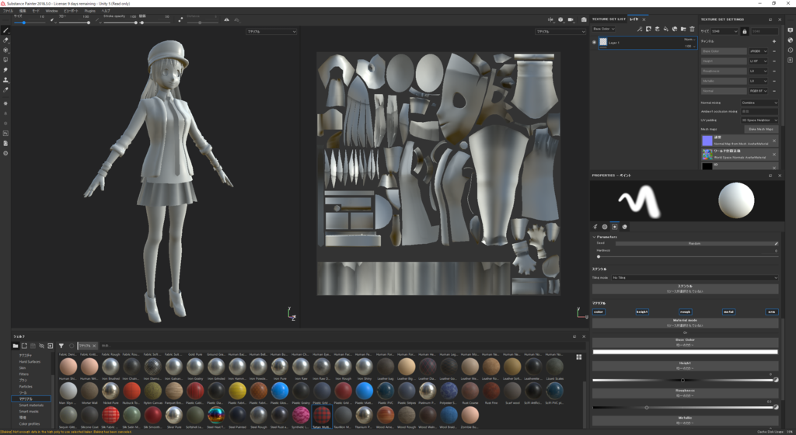Toggle the nrm material channel
This screenshot has height=435, width=796.
pyautogui.click(x=772, y=311)
